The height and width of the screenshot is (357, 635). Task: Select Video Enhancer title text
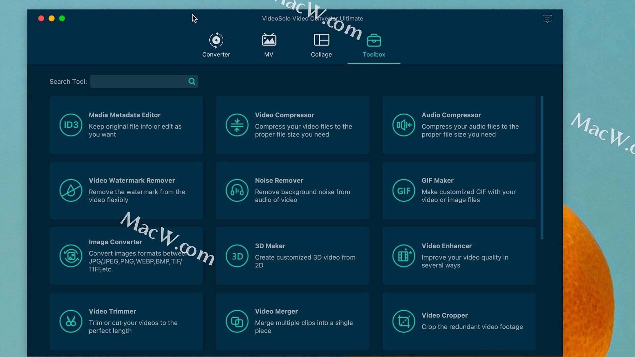[x=446, y=246]
